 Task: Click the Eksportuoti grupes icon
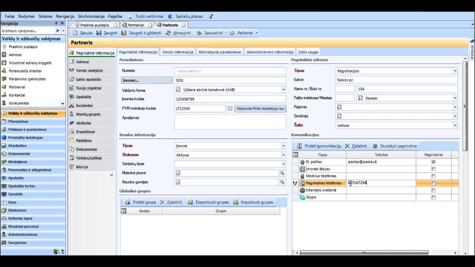pyautogui.click(x=190, y=202)
